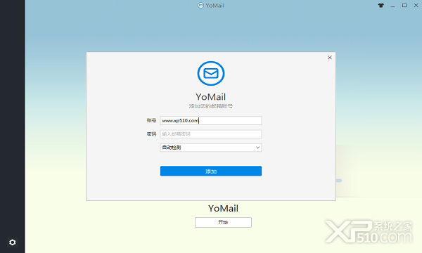Viewport: 422px width, 253px height.
Task: Click the YoMail title bar icon
Action: tap(200, 6)
